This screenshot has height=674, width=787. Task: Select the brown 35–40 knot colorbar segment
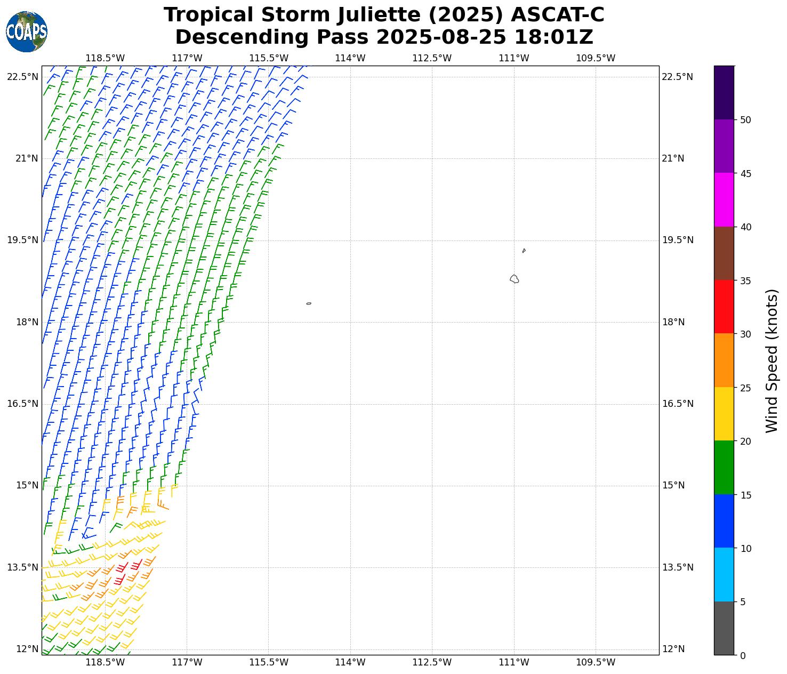(x=724, y=253)
